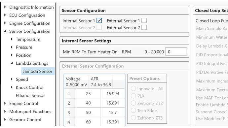This screenshot has width=228, height=128.
Task: Click the Min RPM To Turn Heater On label
Action: [90, 52]
